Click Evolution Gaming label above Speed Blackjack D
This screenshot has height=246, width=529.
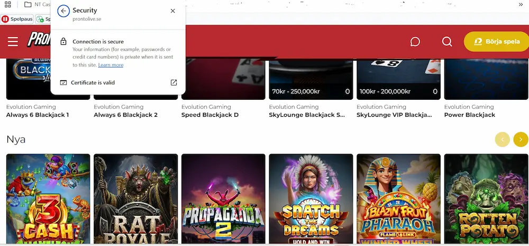click(206, 107)
